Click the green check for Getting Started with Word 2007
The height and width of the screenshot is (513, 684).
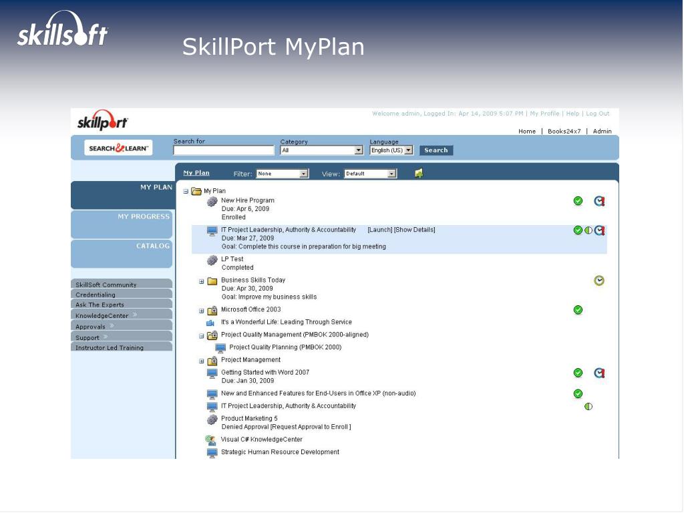coord(578,373)
